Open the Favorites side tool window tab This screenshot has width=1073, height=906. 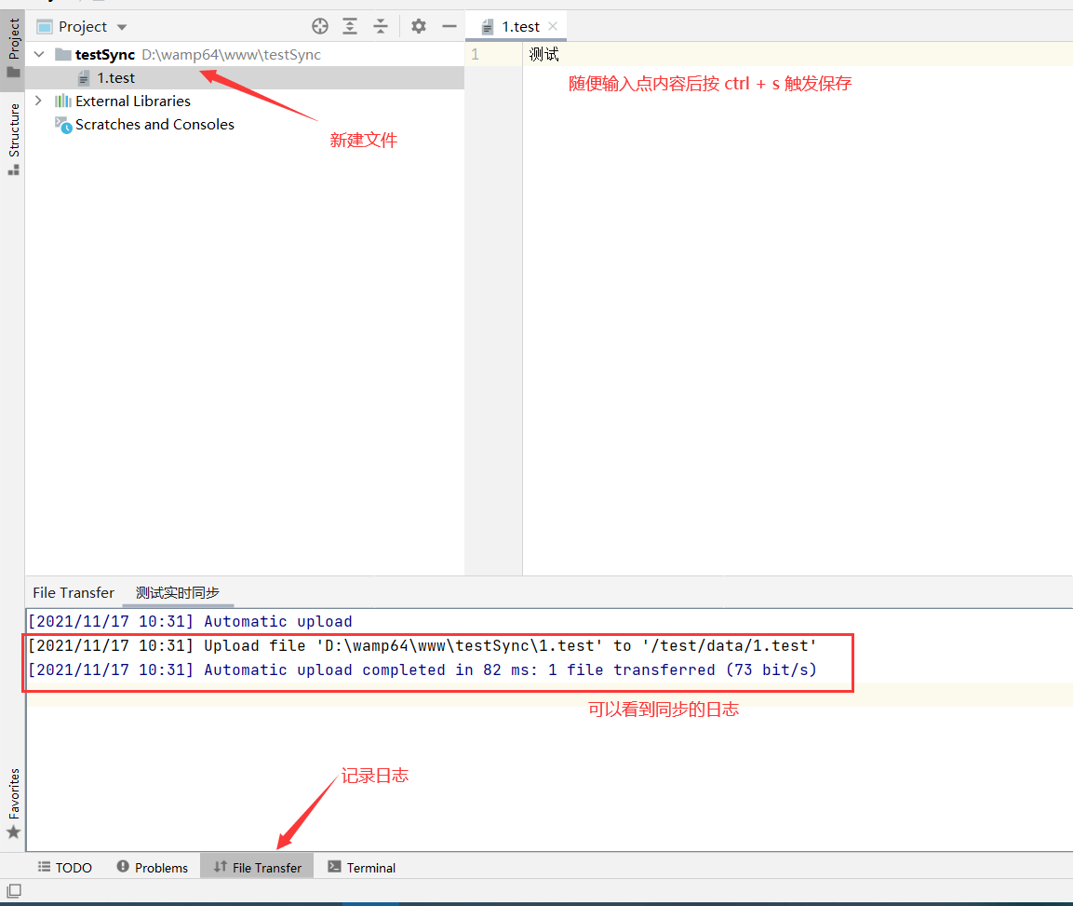(x=13, y=804)
